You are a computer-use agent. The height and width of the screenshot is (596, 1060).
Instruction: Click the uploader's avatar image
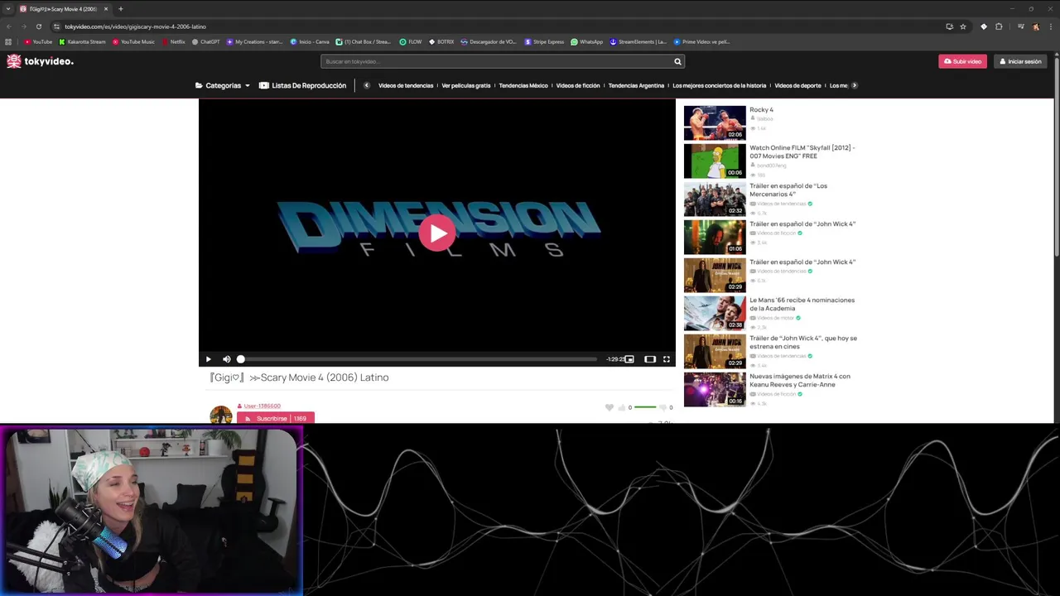pos(221,414)
